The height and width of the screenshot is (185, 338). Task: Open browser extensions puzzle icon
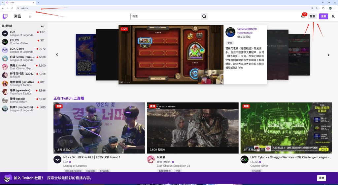pos(323,8)
